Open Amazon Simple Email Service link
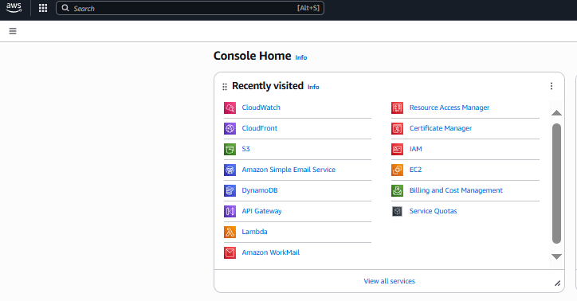The width and height of the screenshot is (577, 301). pos(288,170)
